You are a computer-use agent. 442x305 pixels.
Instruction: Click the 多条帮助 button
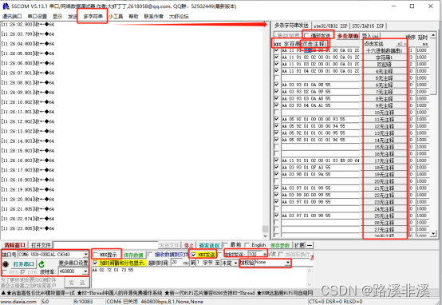pyautogui.click(x=348, y=36)
